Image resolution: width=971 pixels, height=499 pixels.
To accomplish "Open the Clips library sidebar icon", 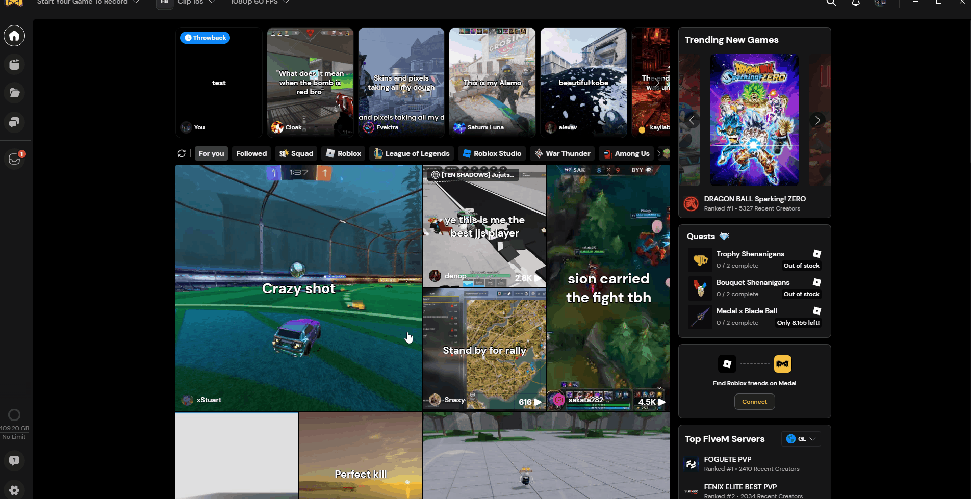I will coord(14,65).
